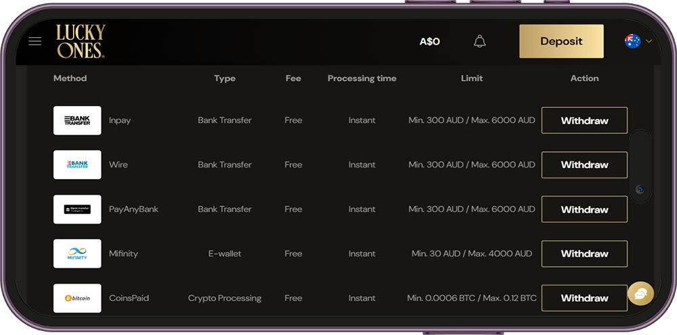Withdraw using PayAnyBank
Viewport: 677px width, 335px height.
585,209
